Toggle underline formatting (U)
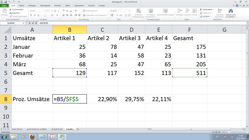Viewport: 249px width, 140px height. click(38, 15)
